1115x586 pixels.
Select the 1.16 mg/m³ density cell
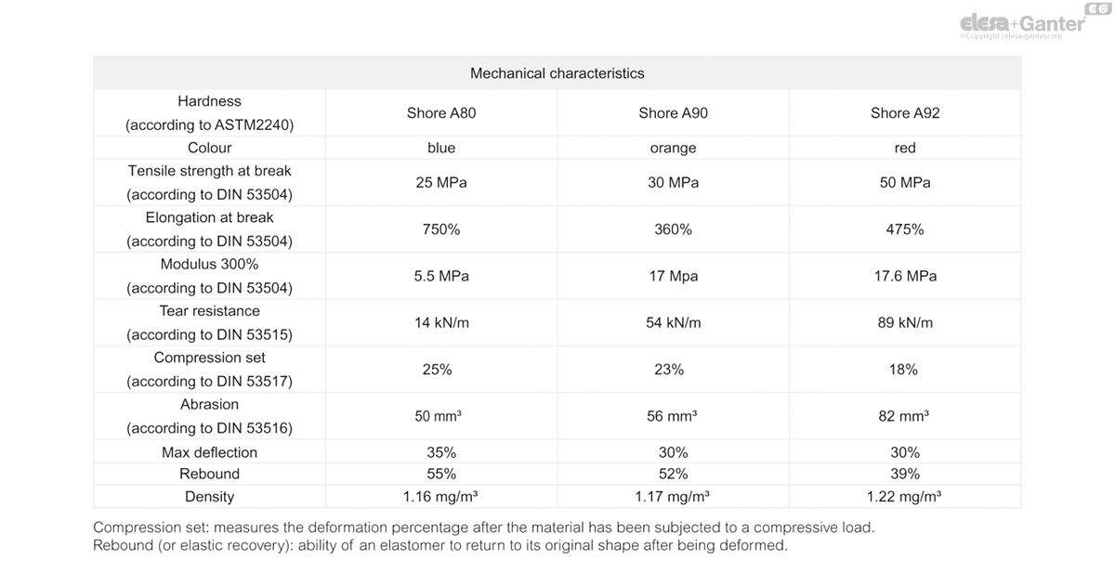[x=441, y=497]
